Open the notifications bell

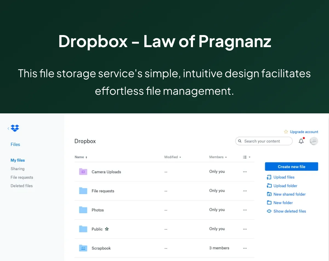pos(301,141)
